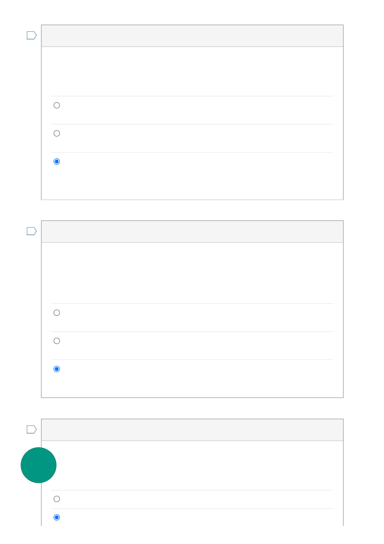Click the selected second radio in question three

click(57, 518)
